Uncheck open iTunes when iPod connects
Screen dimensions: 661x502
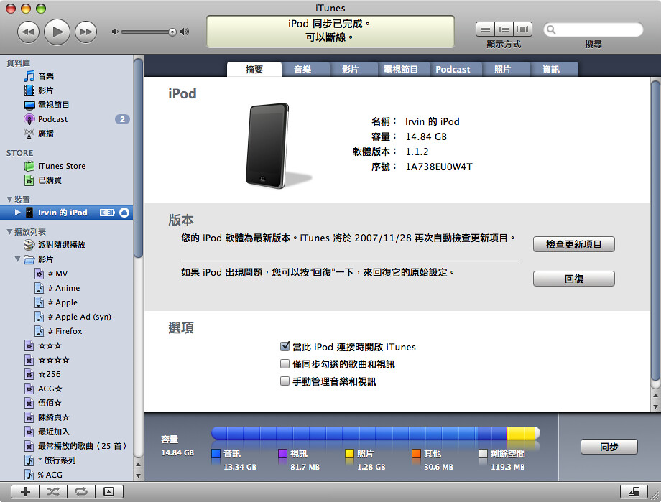point(285,347)
